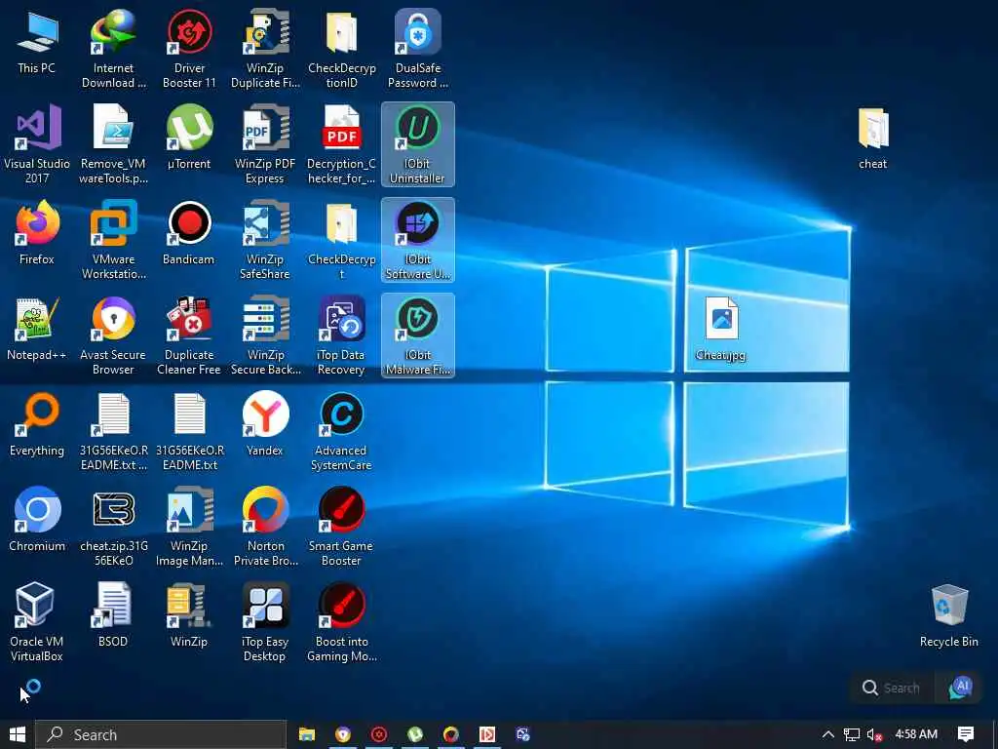The width and height of the screenshot is (998, 749).
Task: Click the muted volume tray icon
Action: [874, 734]
